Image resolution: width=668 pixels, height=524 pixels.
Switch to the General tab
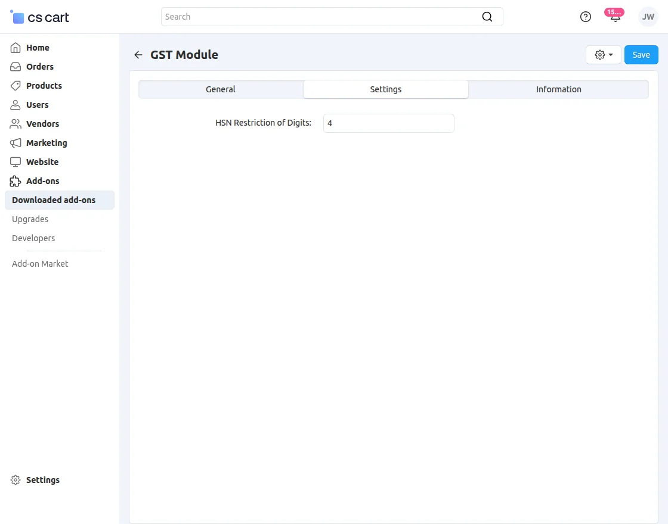coord(220,89)
